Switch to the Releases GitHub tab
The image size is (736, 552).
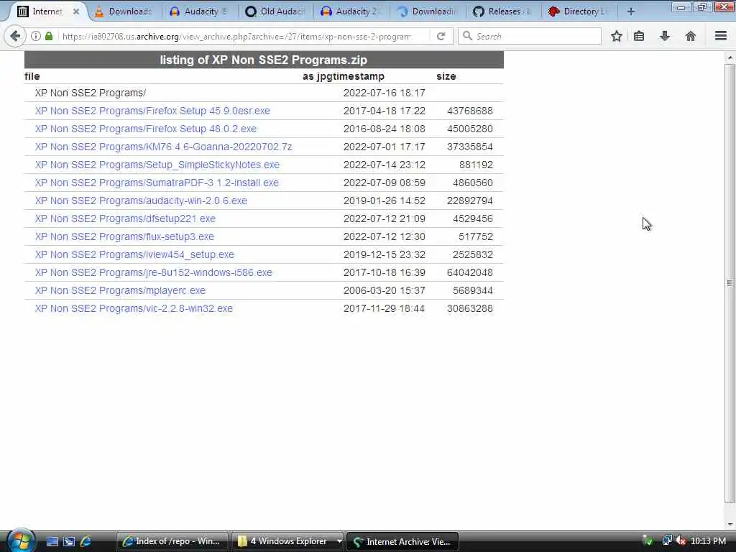pos(504,11)
